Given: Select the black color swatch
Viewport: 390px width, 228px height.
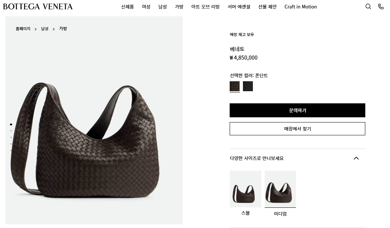Looking at the screenshot, I should 248,86.
